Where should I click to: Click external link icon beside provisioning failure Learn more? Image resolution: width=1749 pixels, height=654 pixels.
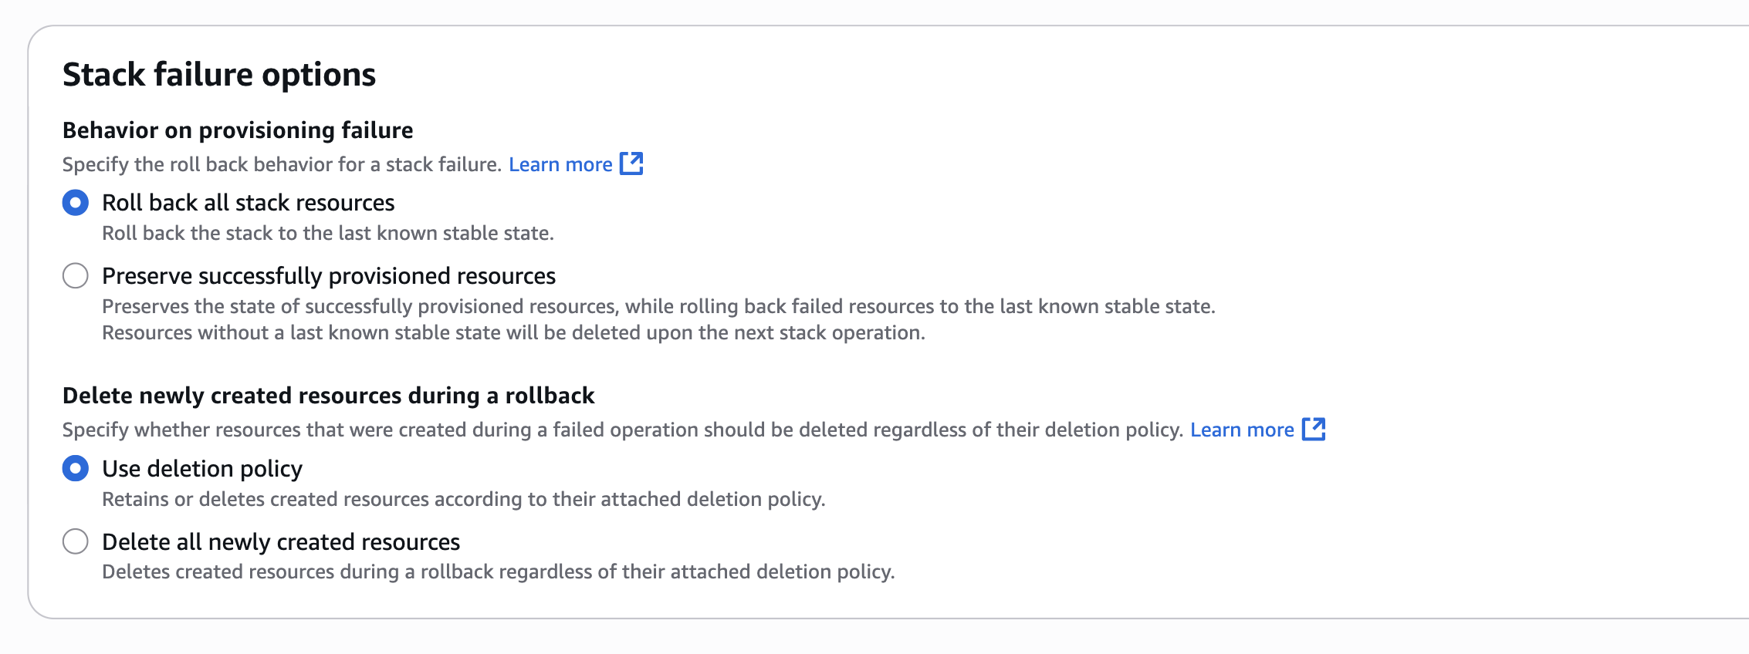(x=631, y=163)
